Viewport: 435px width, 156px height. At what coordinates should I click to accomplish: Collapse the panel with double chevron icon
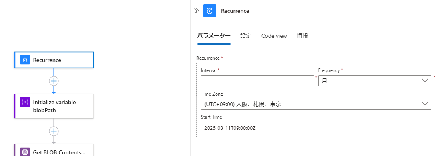point(196,11)
